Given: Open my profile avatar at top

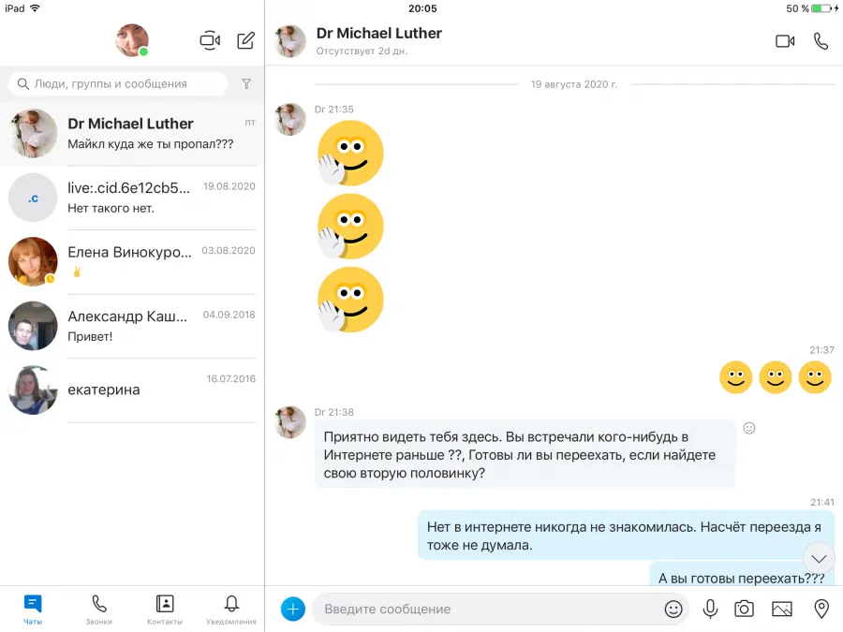Looking at the screenshot, I should (132, 40).
